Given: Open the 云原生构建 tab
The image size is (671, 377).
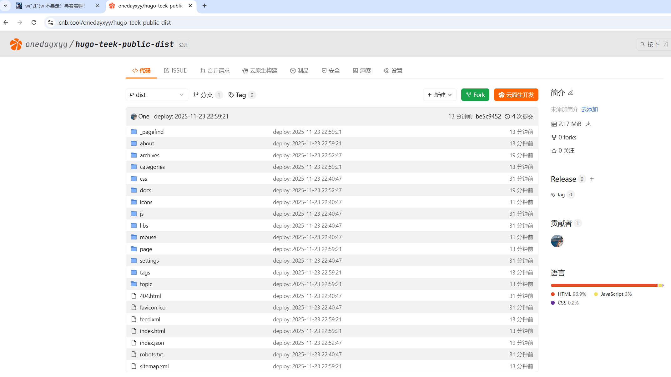Looking at the screenshot, I should (260, 71).
